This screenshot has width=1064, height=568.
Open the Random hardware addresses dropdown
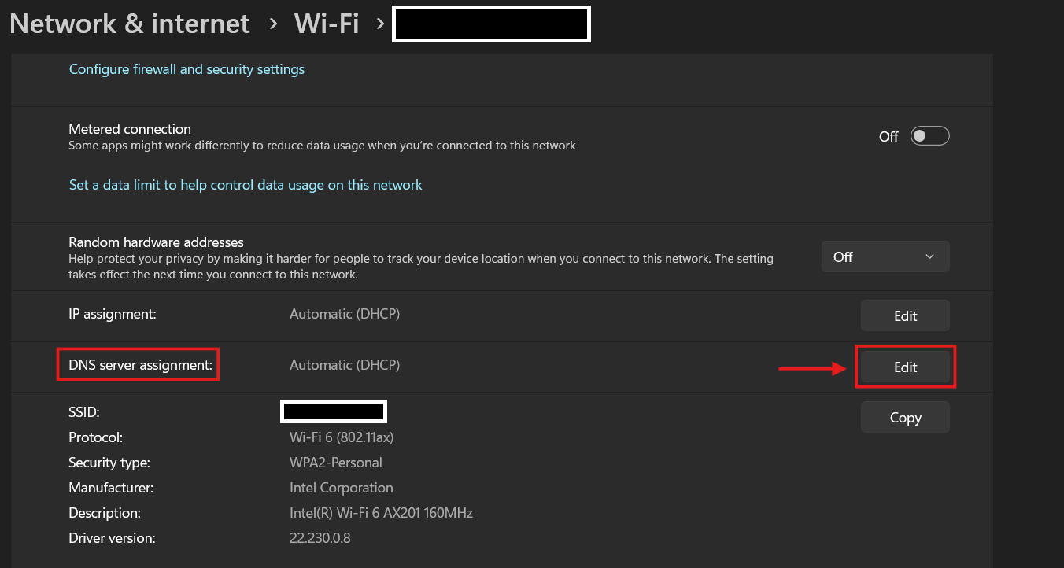(x=885, y=256)
